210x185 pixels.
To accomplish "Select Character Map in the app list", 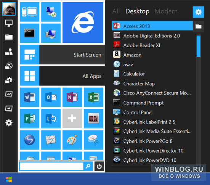I will (152, 84).
